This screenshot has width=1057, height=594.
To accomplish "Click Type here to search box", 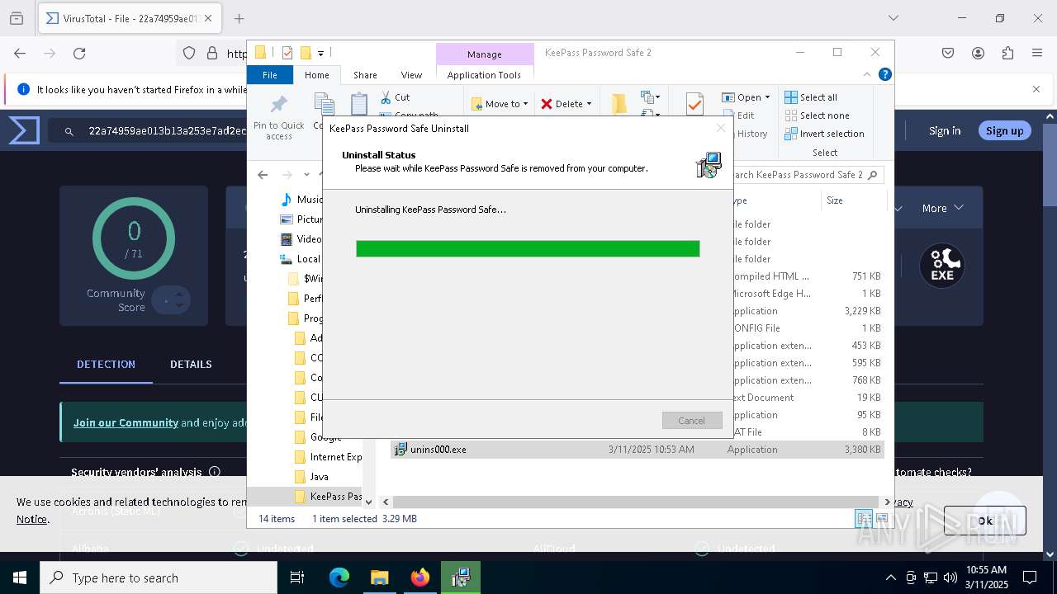I will 159,577.
